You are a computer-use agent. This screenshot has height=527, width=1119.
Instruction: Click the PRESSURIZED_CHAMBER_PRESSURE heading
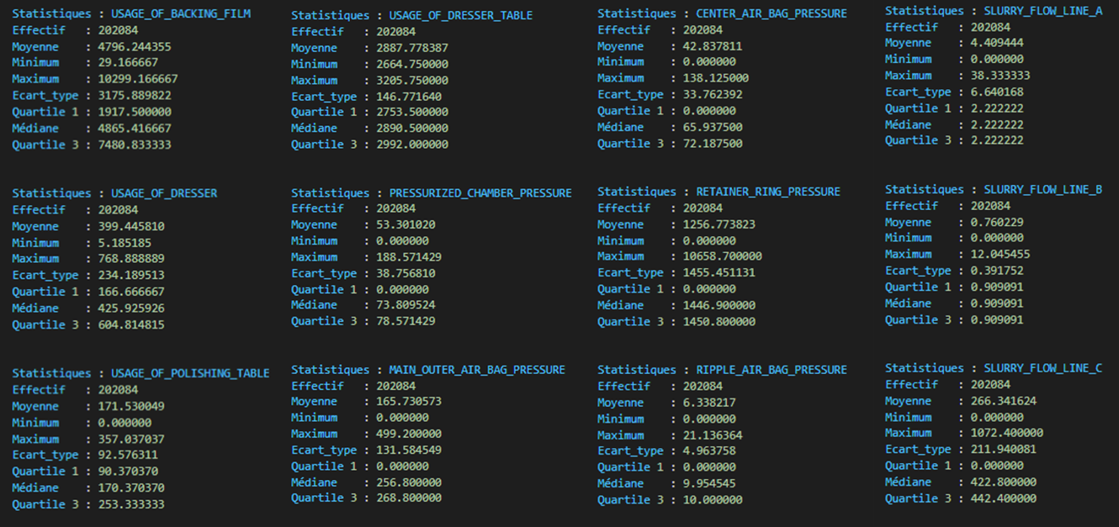(480, 193)
